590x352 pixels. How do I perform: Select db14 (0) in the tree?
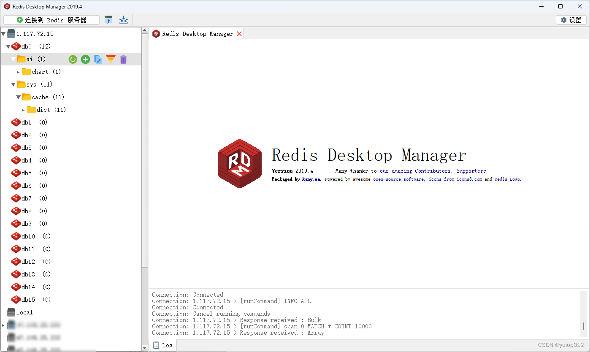[x=71, y=287]
